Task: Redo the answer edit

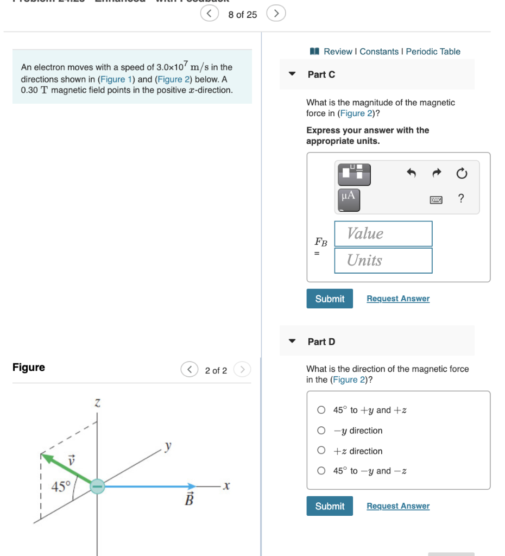Action: click(x=437, y=173)
